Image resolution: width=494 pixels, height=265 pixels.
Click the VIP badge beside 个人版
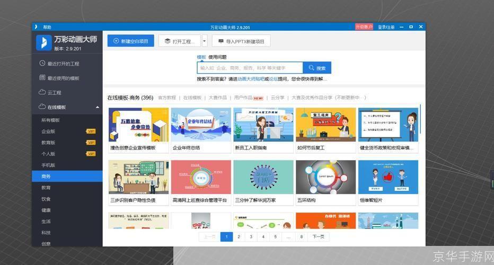(91, 154)
